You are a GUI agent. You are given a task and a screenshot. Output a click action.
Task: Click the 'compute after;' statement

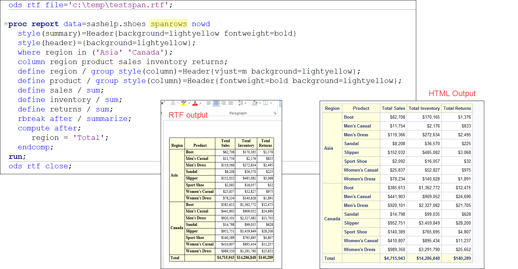[49, 128]
